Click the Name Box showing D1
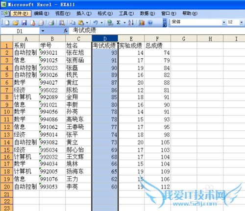 20,31
